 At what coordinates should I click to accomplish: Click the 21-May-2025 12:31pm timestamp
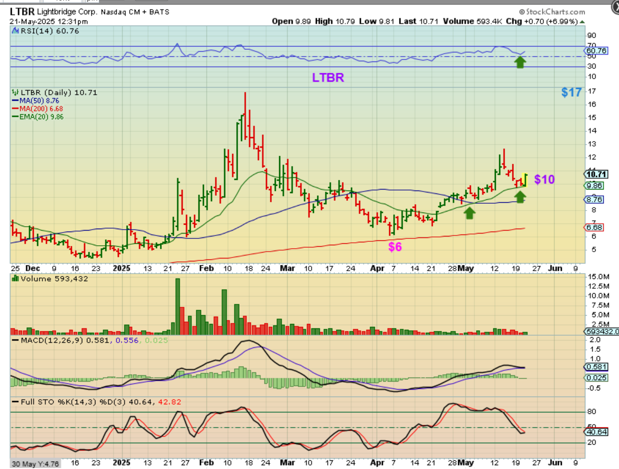click(x=49, y=21)
